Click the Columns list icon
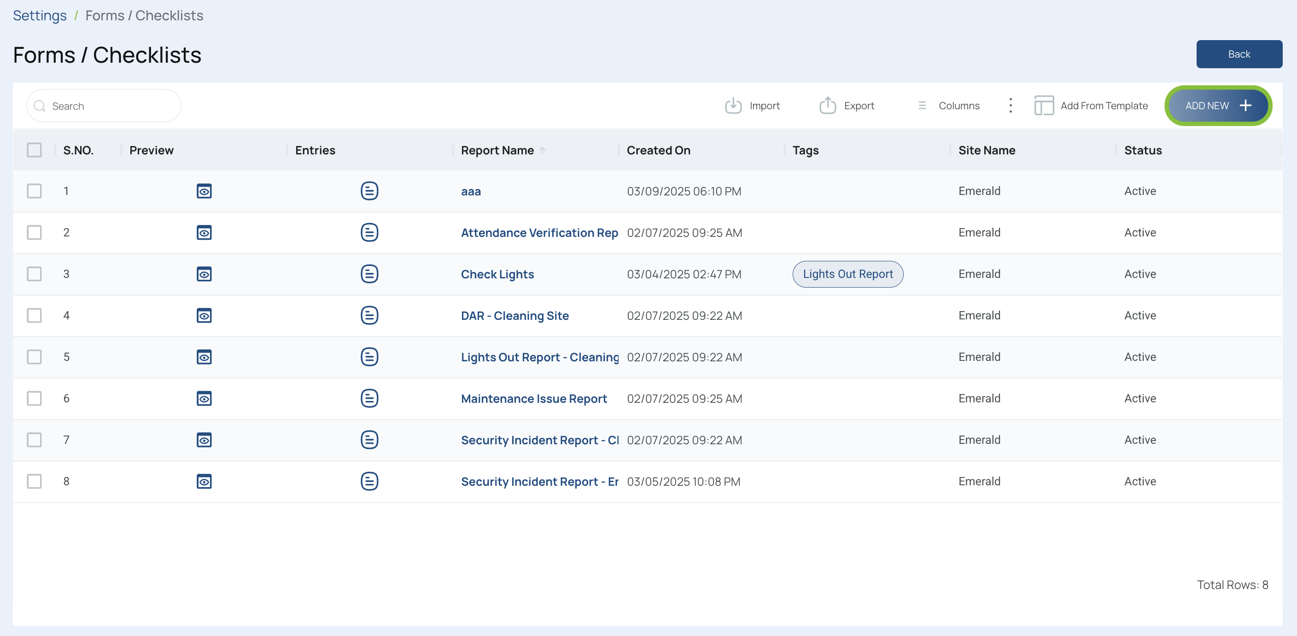The height and width of the screenshot is (636, 1297). tap(923, 106)
